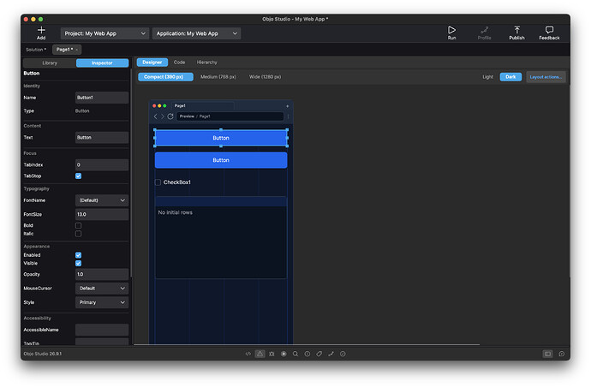Close the Page1 tab with its x
The width and height of the screenshot is (591, 387).
[77, 50]
